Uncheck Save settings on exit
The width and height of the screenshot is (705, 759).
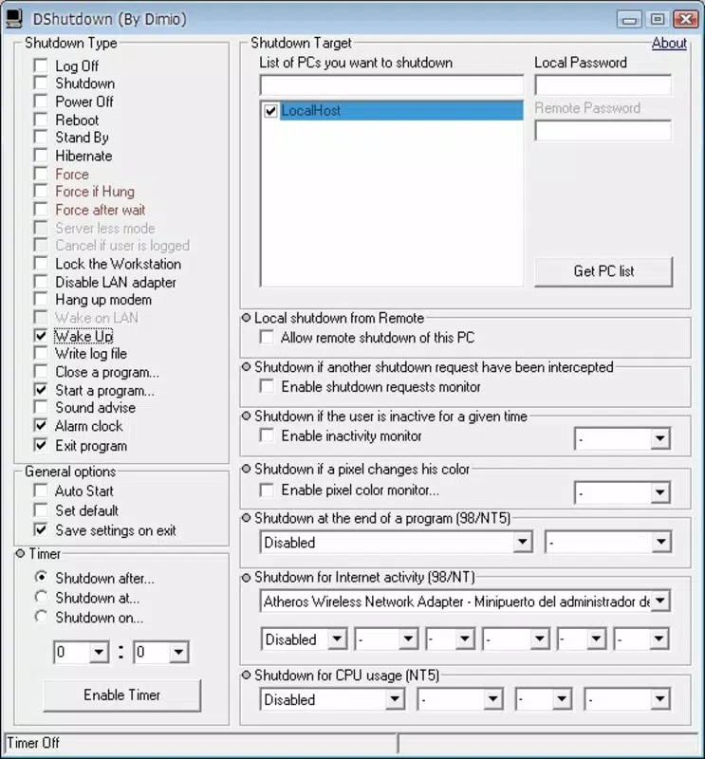click(x=41, y=530)
